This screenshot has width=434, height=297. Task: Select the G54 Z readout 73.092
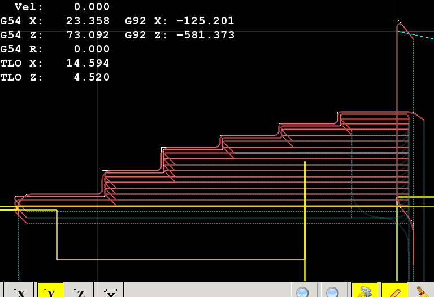pos(92,35)
